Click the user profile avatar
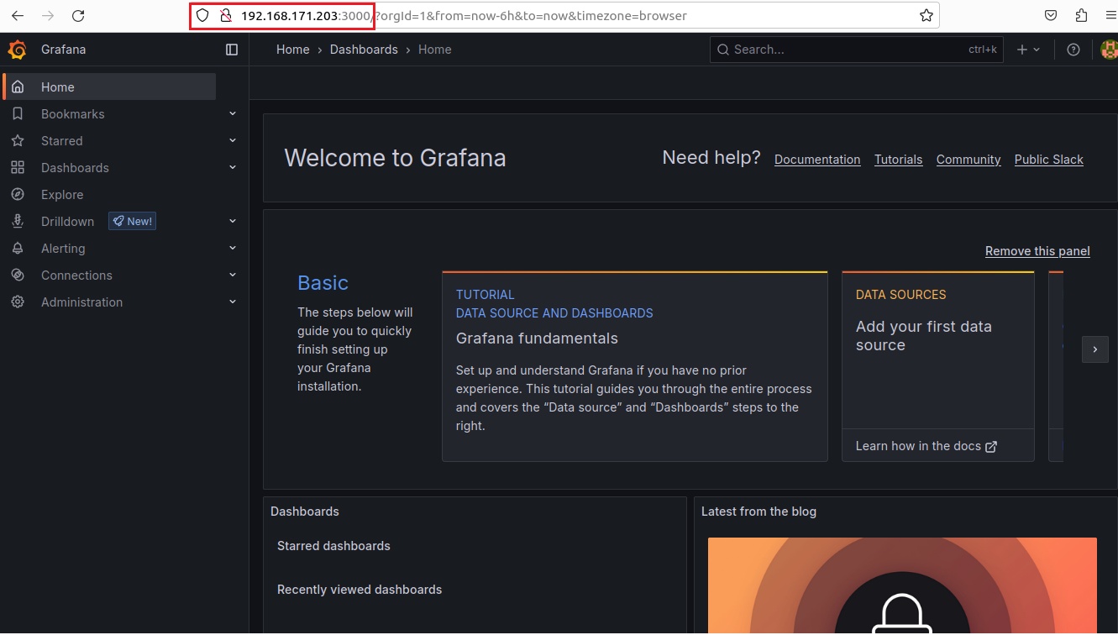 (x=1109, y=50)
